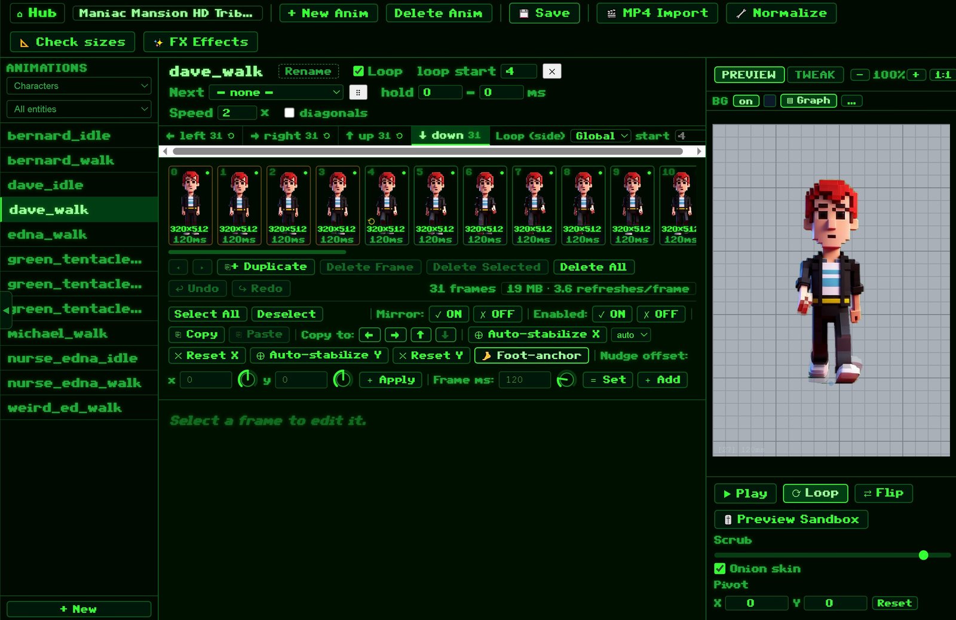Copy frames to the right direction
This screenshot has height=620, width=956.
395,335
